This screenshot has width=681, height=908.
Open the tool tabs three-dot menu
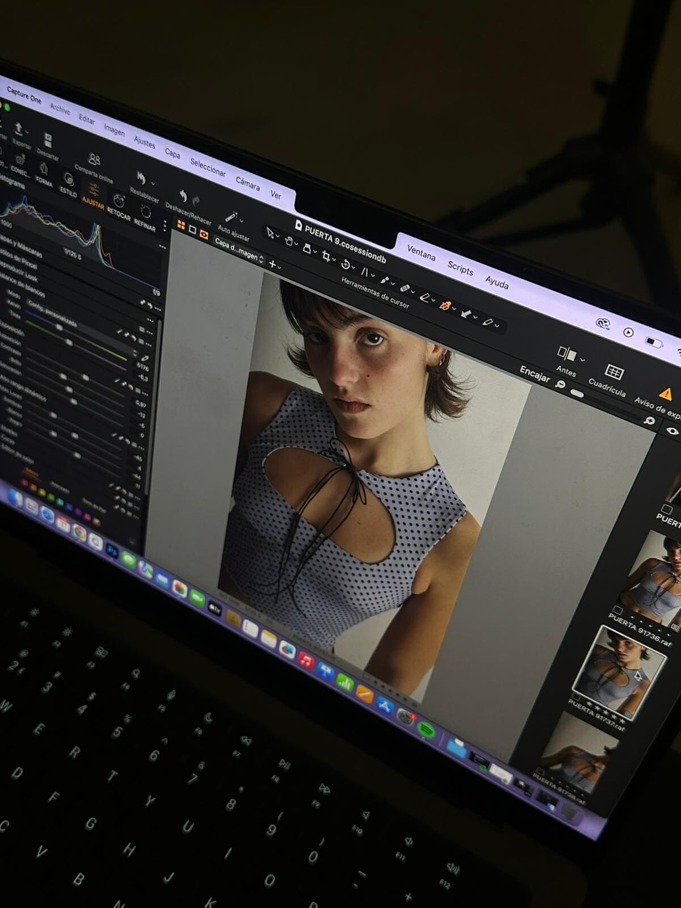(x=165, y=225)
